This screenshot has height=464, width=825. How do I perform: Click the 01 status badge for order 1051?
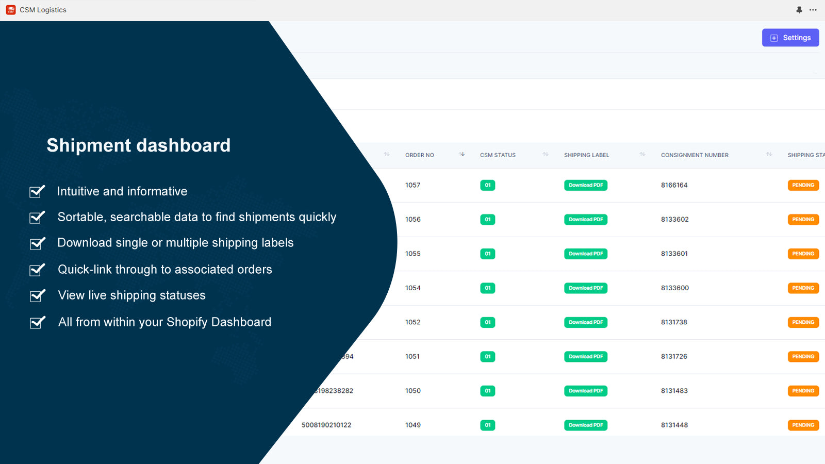coord(488,357)
